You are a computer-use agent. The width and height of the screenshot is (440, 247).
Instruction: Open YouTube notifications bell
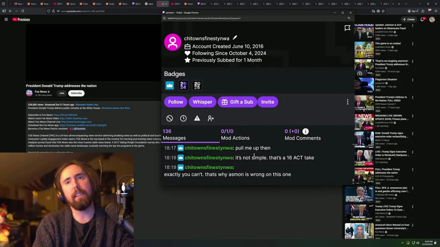[x=422, y=20]
